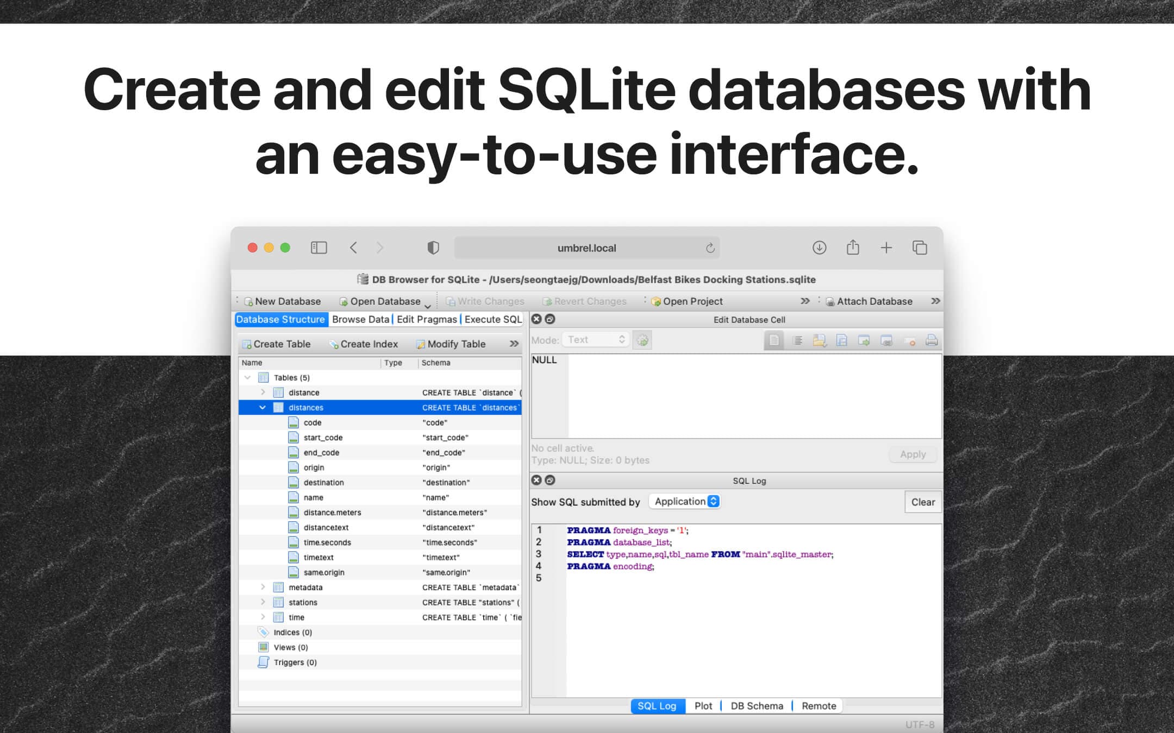Select the distances table in tree
The image size is (1174, 733).
click(x=305, y=407)
